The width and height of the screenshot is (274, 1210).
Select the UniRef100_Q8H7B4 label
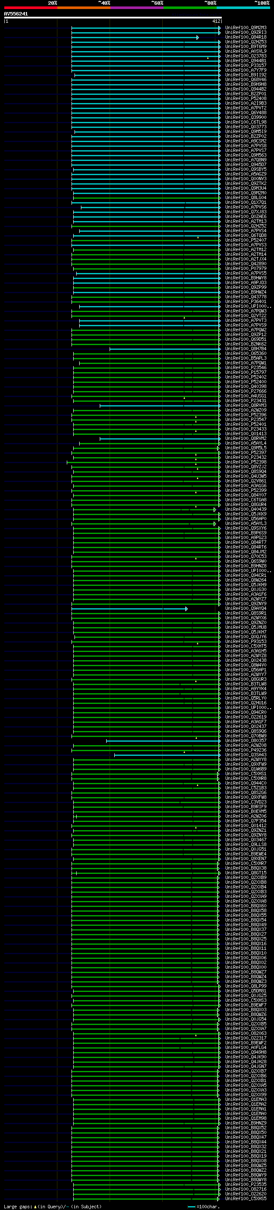point(246,349)
